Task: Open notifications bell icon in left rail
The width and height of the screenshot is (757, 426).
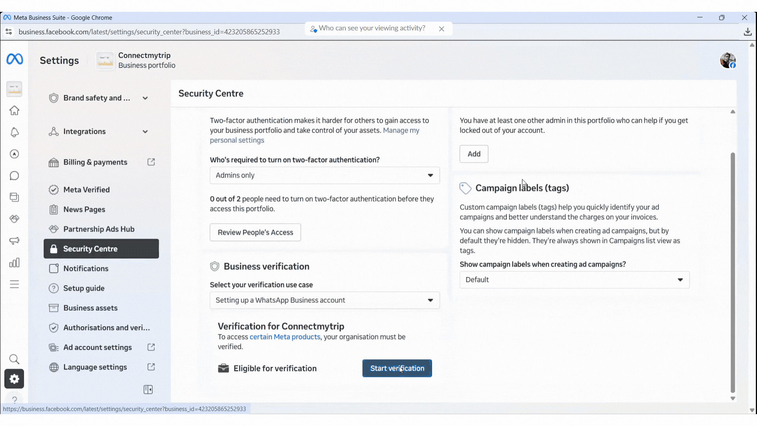Action: pyautogui.click(x=15, y=133)
